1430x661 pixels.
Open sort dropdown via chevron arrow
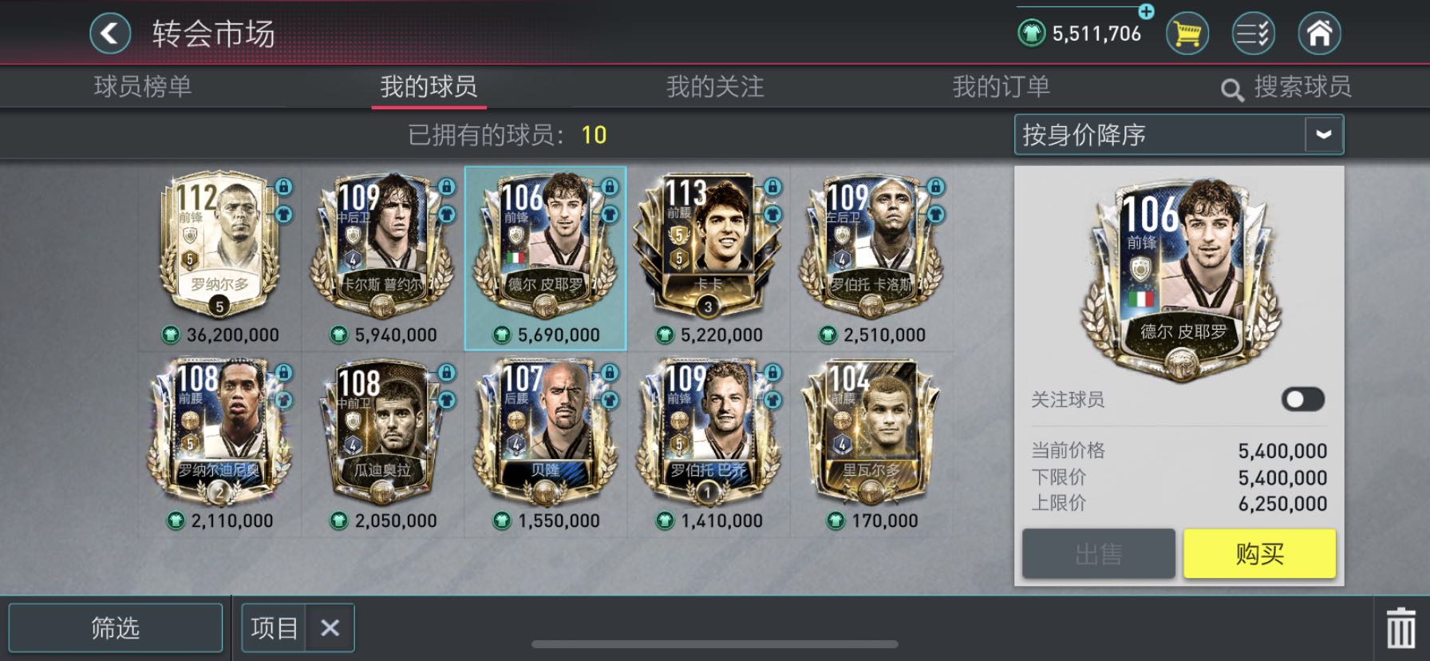click(1324, 134)
